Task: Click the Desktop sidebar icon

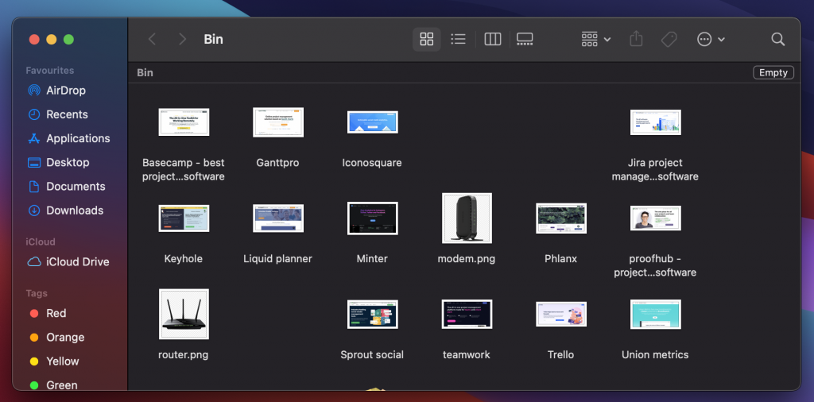Action: pyautogui.click(x=33, y=162)
